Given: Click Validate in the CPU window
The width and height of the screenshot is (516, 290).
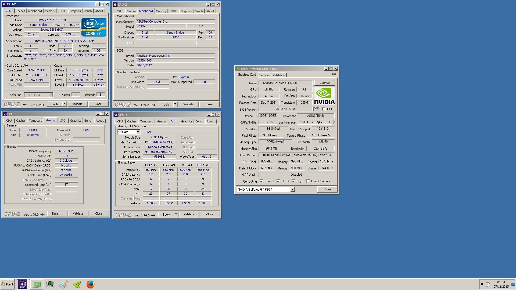Looking at the screenshot, I should 77,104.
